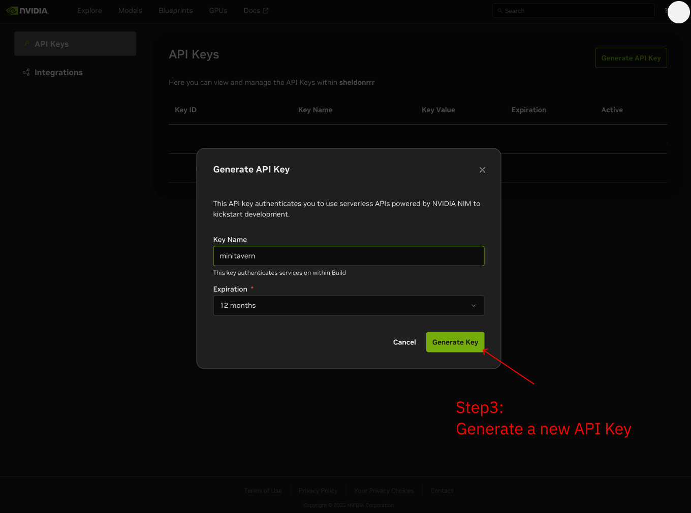The image size is (691, 513).
Task: Click the Key Name column header
Action: pos(315,110)
